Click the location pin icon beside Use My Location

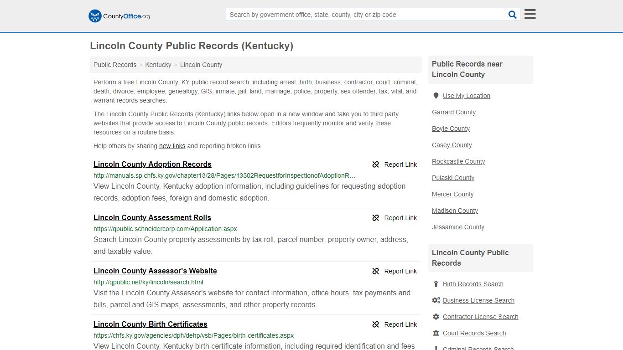pyautogui.click(x=436, y=96)
